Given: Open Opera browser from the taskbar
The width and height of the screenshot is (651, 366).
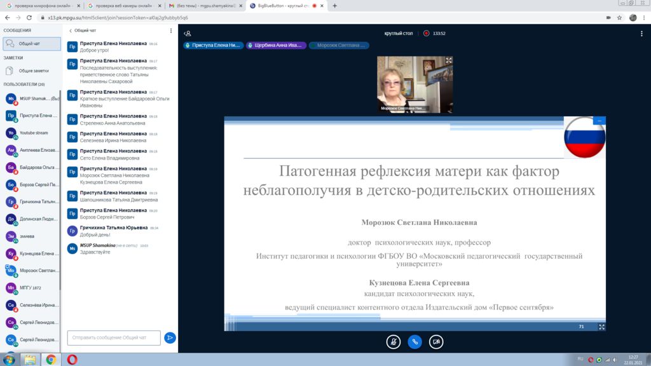Looking at the screenshot, I should coord(72,359).
